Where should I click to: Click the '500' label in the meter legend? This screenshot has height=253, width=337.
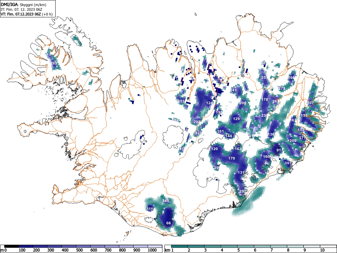80,250
